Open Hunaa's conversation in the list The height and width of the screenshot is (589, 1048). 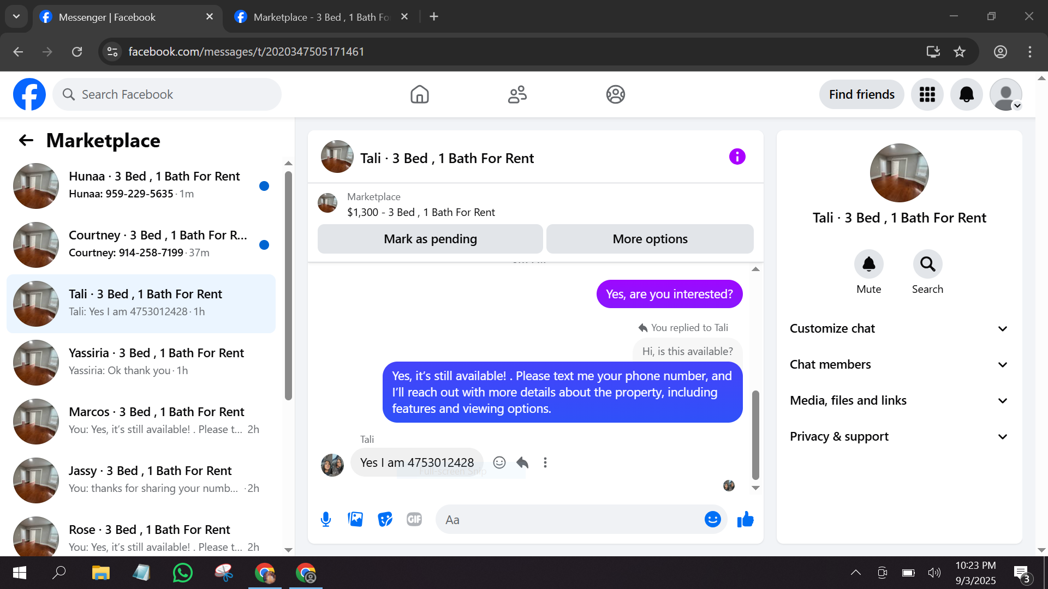[141, 186]
